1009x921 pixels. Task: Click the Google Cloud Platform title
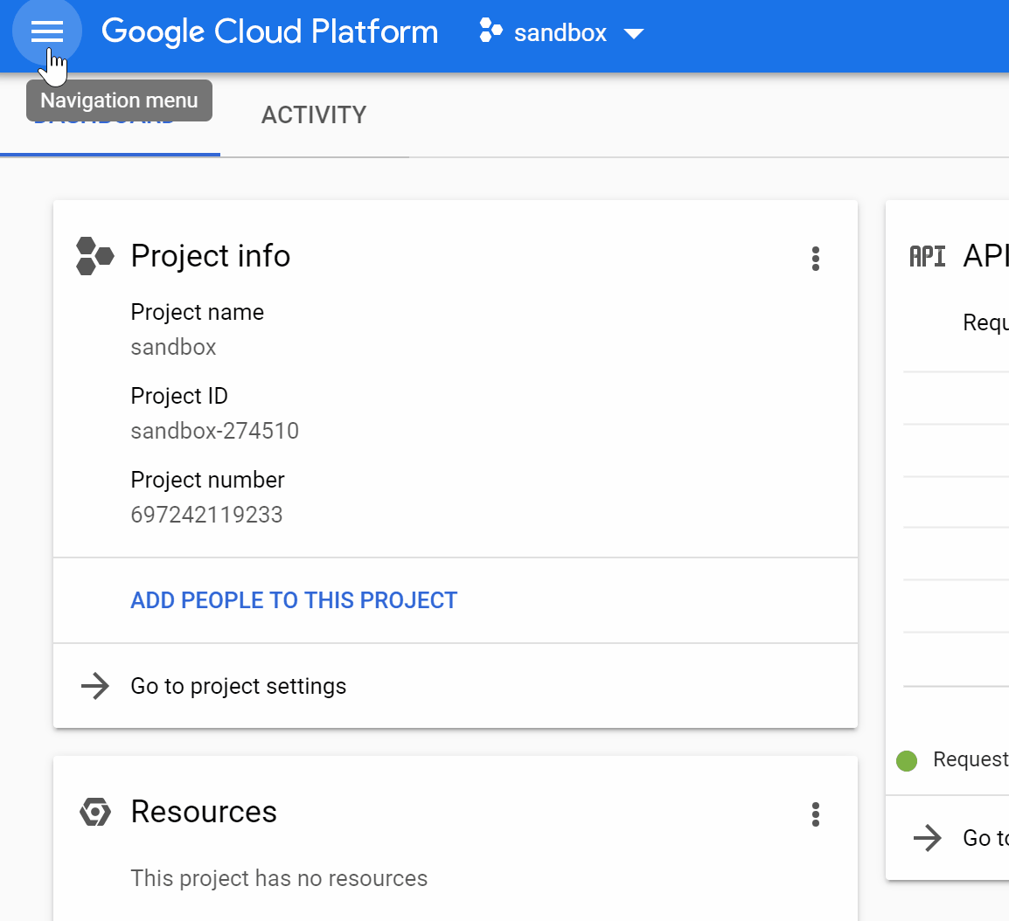pos(269,32)
